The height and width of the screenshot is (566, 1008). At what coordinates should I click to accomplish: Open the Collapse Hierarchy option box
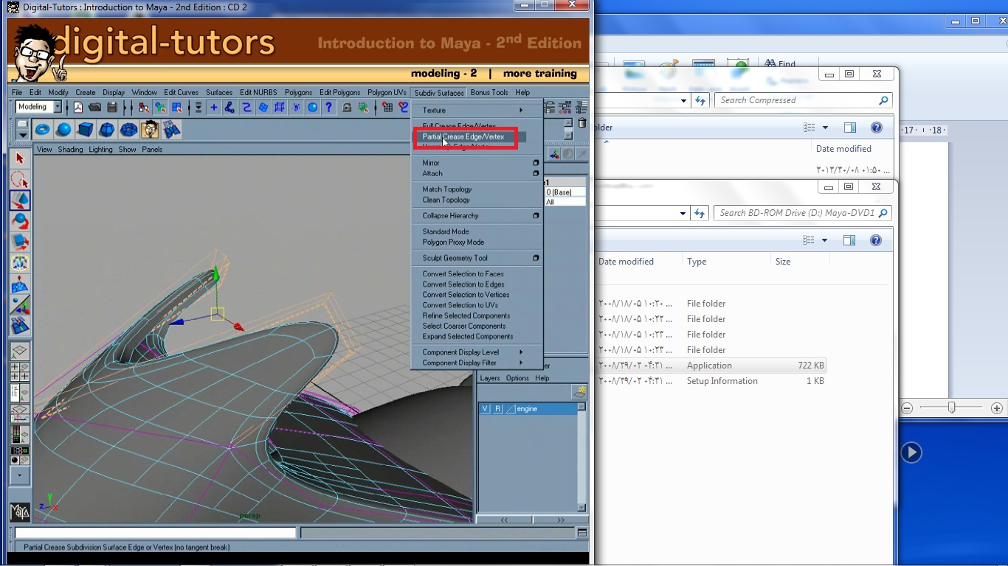(536, 216)
